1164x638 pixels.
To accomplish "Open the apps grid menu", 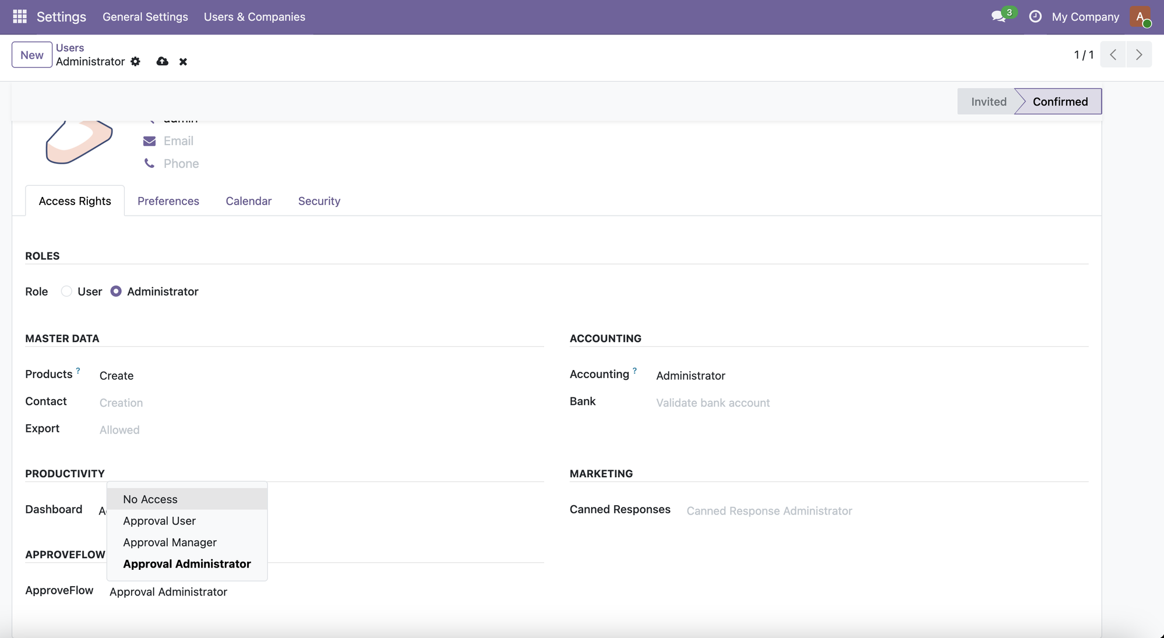I will tap(19, 16).
